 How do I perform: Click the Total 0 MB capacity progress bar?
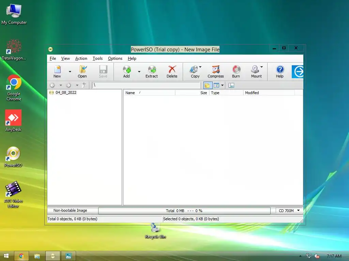184,211
